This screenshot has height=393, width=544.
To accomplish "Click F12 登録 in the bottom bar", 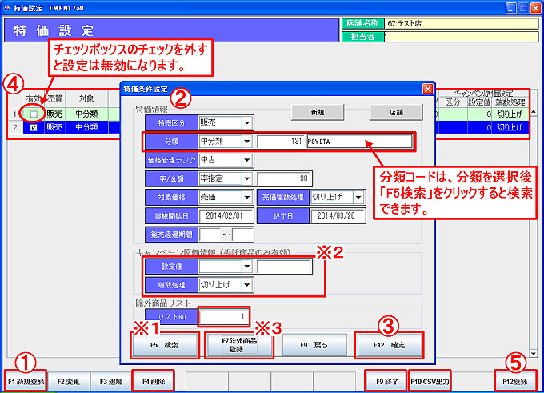I will click(515, 381).
